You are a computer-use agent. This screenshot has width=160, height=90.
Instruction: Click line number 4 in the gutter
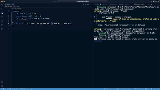[x=9, y=19]
